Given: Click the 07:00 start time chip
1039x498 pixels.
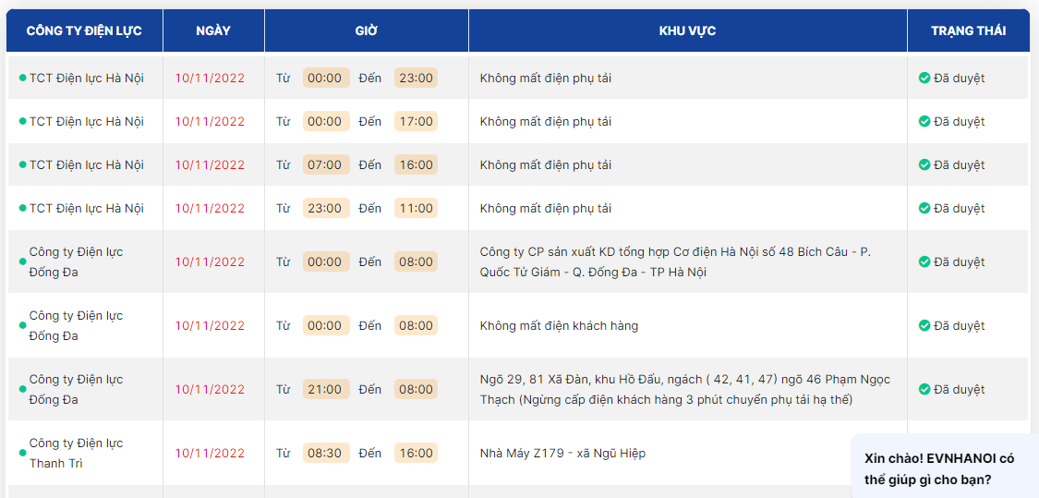Looking at the screenshot, I should click(325, 165).
